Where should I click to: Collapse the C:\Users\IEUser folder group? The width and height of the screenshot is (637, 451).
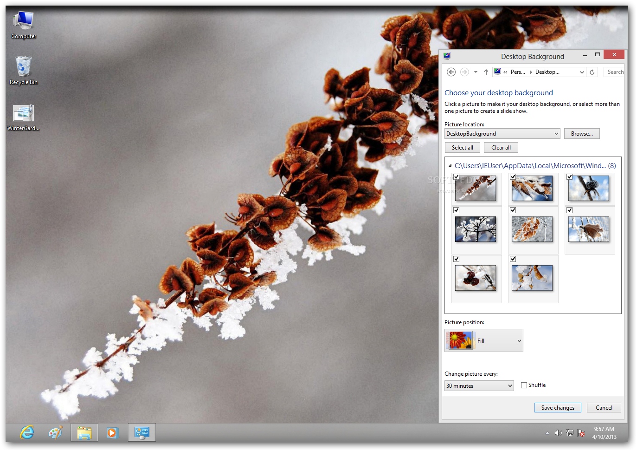pos(450,166)
